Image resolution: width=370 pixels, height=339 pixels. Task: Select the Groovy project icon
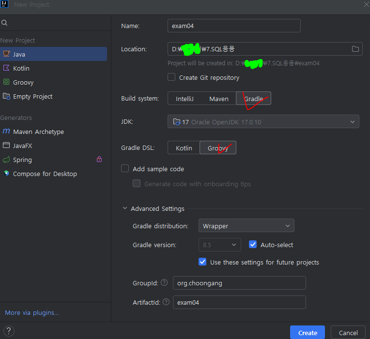pos(6,82)
